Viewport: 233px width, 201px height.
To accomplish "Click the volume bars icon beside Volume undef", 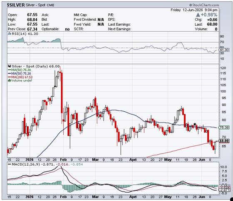I will click(x=9, y=81).
